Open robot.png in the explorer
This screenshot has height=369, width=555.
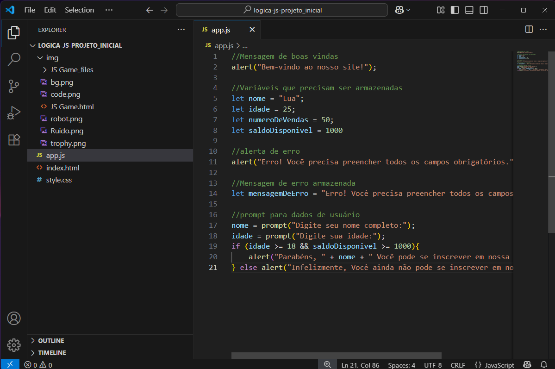[x=66, y=119]
